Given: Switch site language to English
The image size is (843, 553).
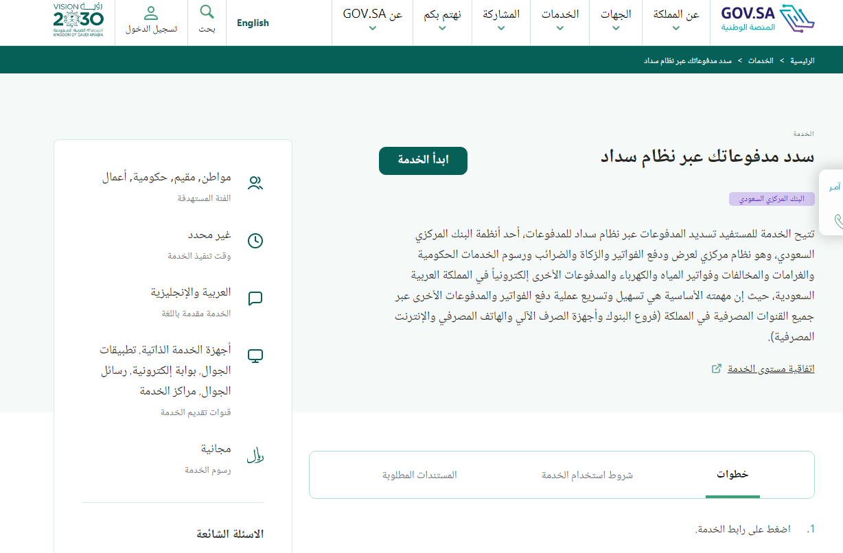Looking at the screenshot, I should 253,23.
